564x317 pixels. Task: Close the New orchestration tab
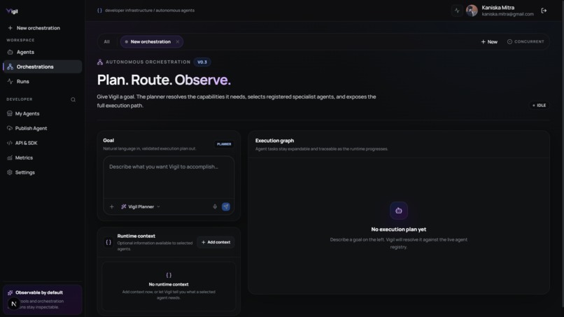click(x=178, y=42)
